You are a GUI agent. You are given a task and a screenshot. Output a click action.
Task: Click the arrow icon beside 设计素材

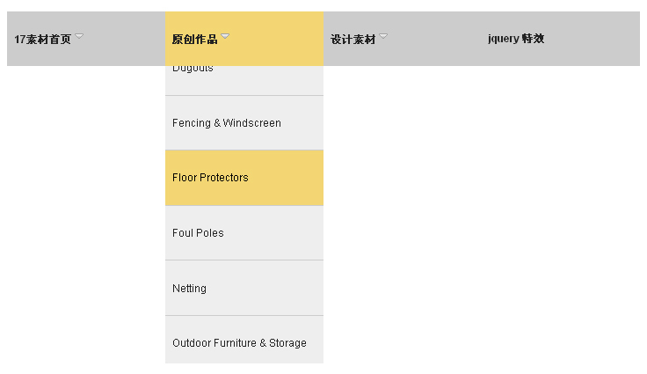pyautogui.click(x=383, y=36)
